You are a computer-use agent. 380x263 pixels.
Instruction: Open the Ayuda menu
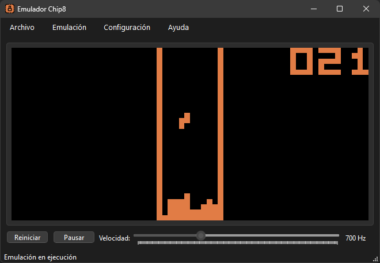click(x=178, y=28)
